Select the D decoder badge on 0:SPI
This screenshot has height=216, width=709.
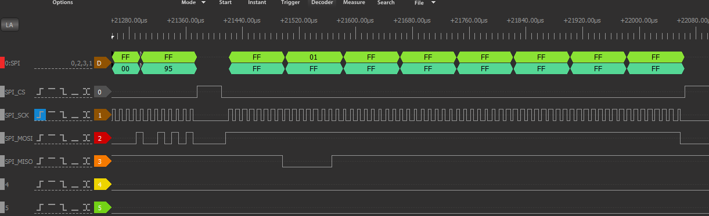[x=102, y=63]
